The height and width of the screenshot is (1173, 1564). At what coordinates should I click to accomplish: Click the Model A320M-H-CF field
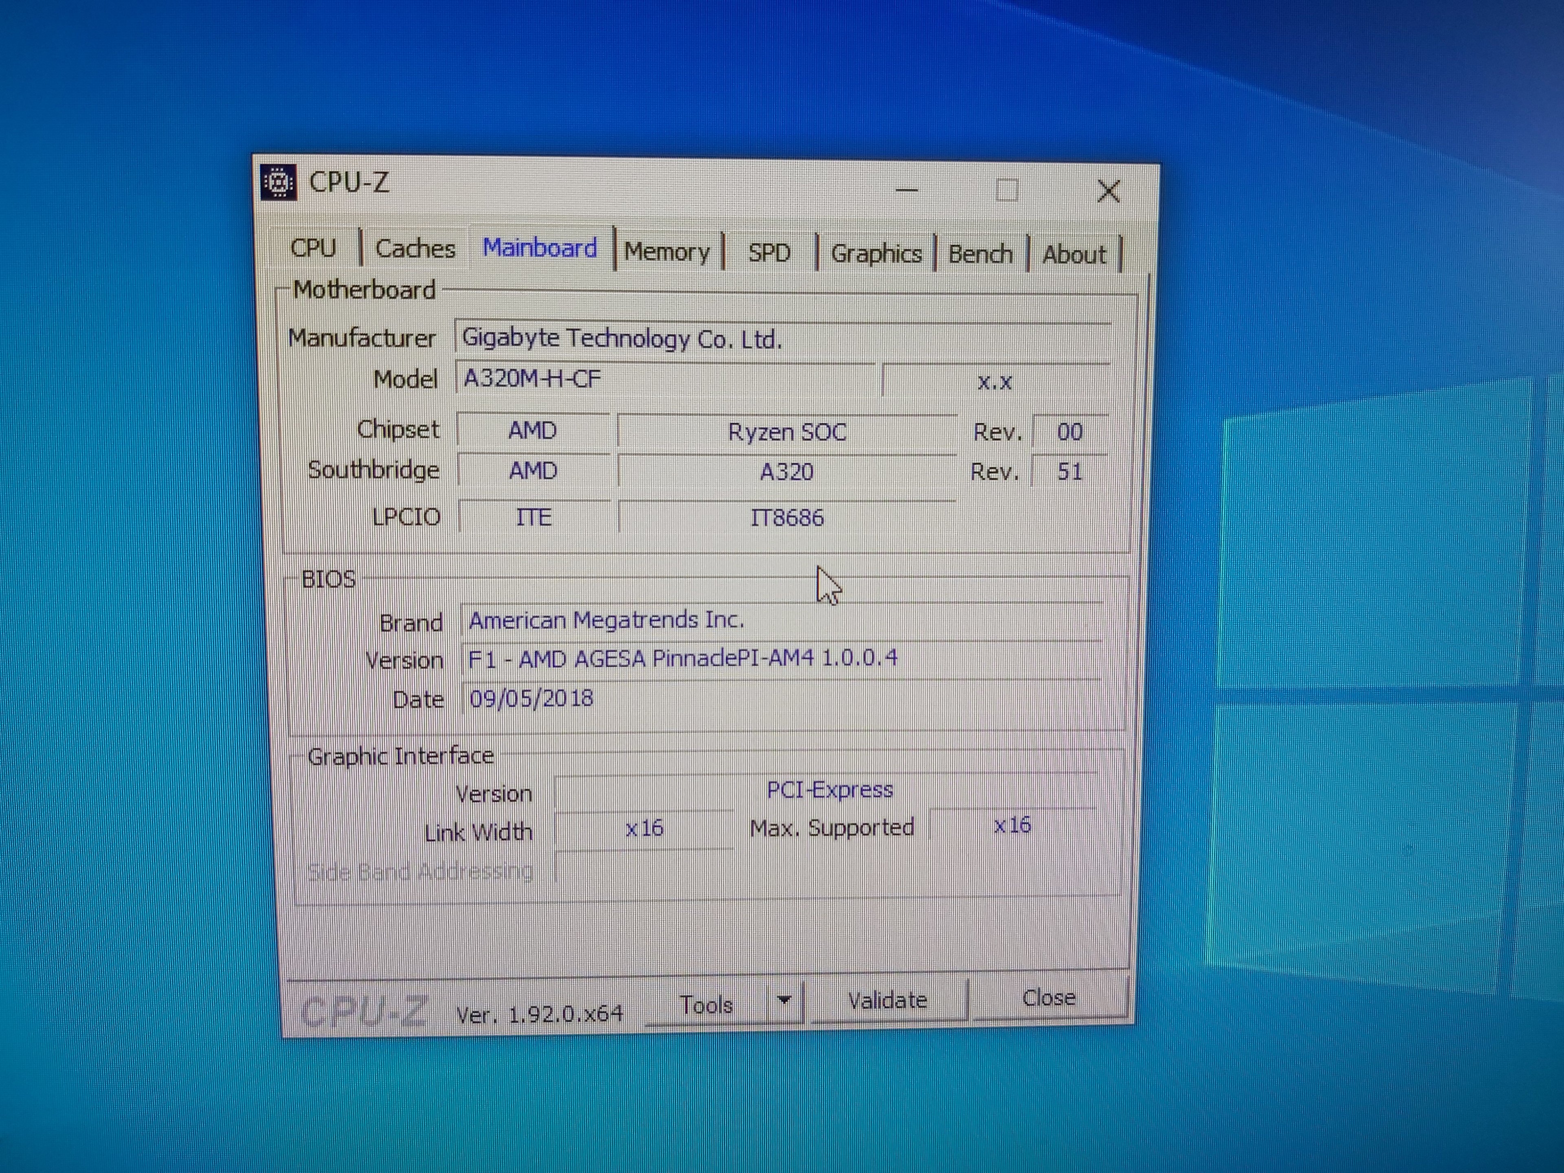pyautogui.click(x=665, y=380)
